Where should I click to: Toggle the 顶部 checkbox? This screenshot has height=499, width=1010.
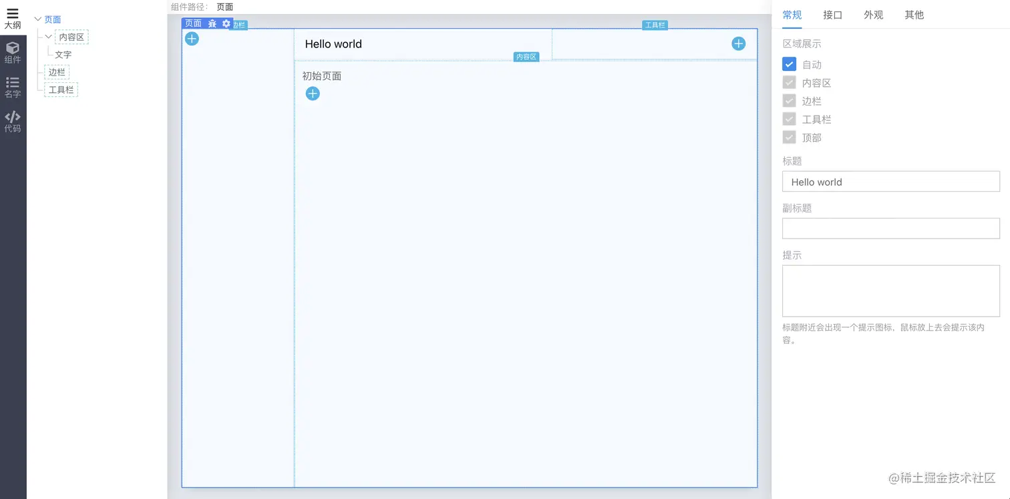click(x=789, y=138)
